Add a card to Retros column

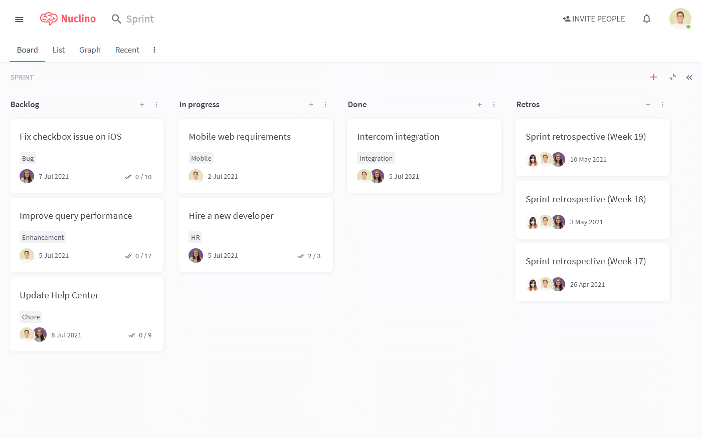(x=648, y=105)
